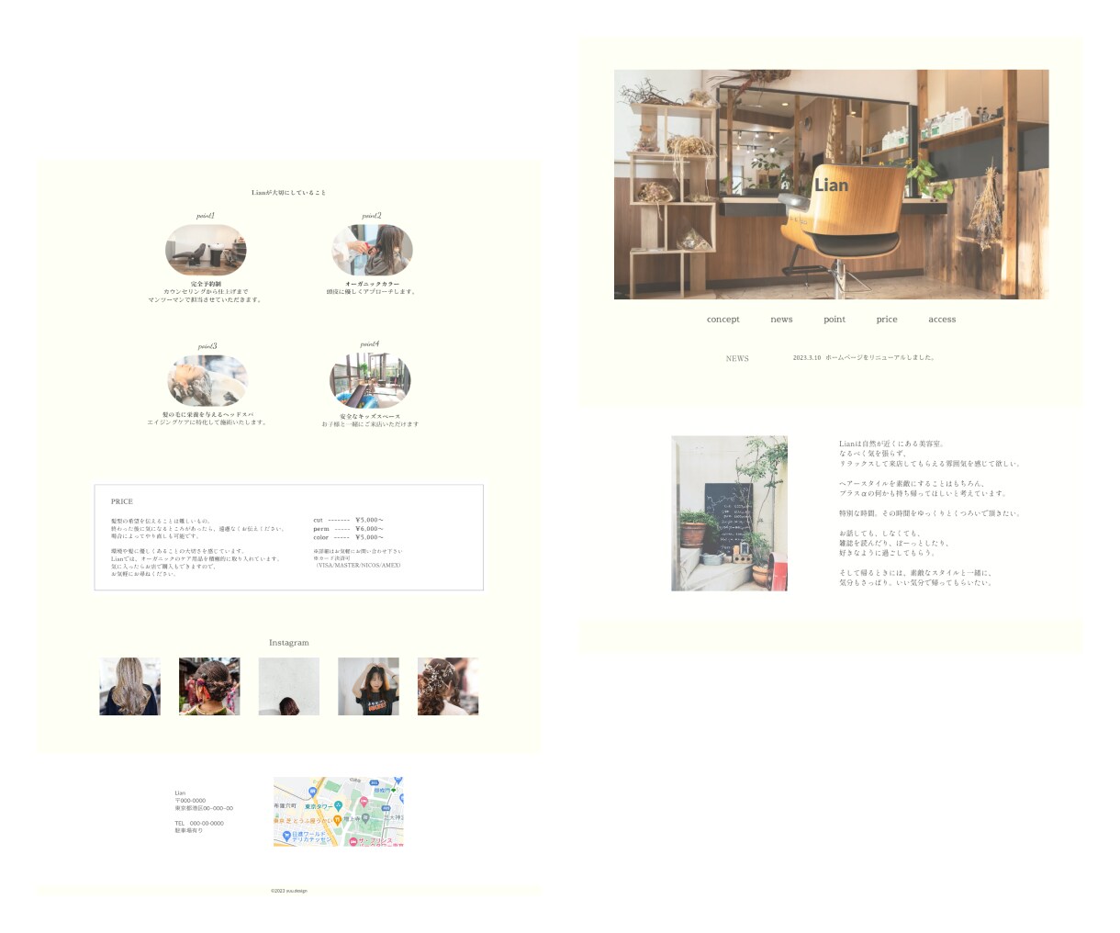Click the ©2023 footer copyright text

[289, 891]
